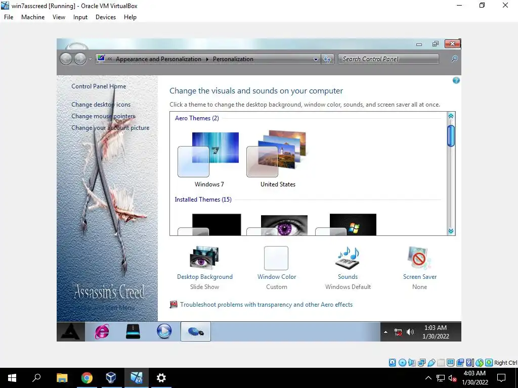Image resolution: width=518 pixels, height=388 pixels.
Task: Open Screen Saver settings icon
Action: [x=419, y=258]
